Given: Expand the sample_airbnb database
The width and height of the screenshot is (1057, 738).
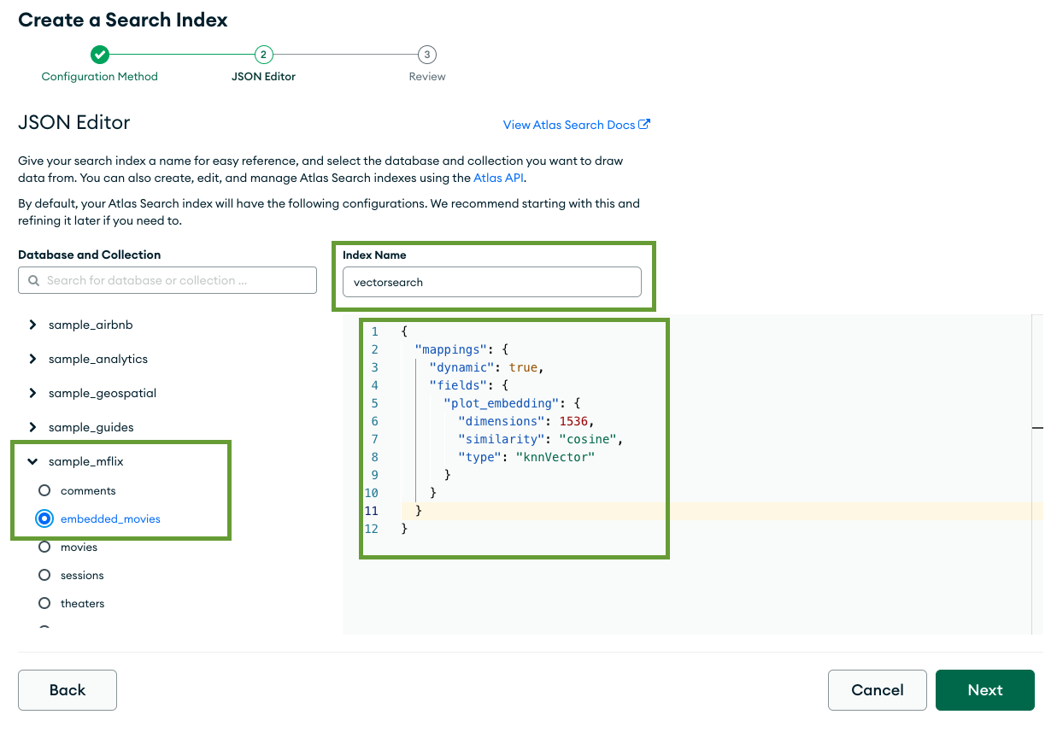Looking at the screenshot, I should (32, 325).
